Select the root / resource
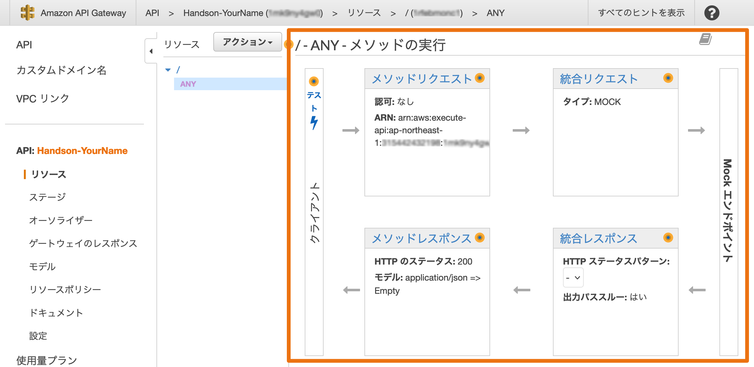Viewport: 754px width, 367px height. tap(178, 70)
